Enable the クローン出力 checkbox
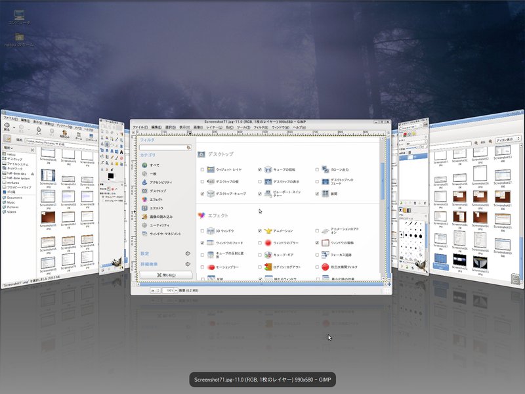Image resolution: width=525 pixels, height=394 pixels. pos(317,169)
